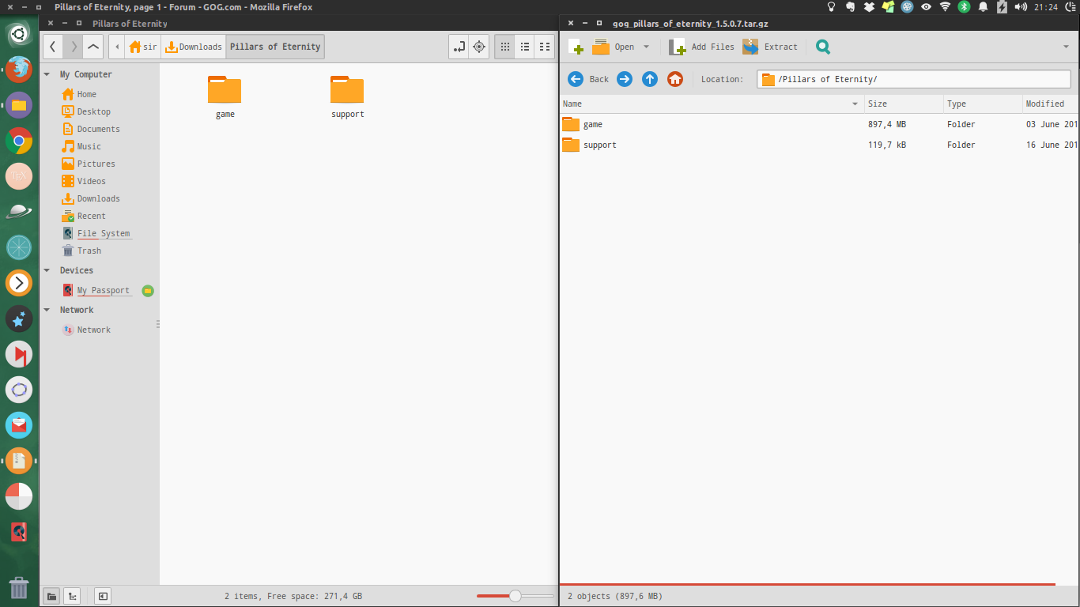This screenshot has height=607, width=1080.
Task: Go up one level in the archive
Action: point(650,79)
